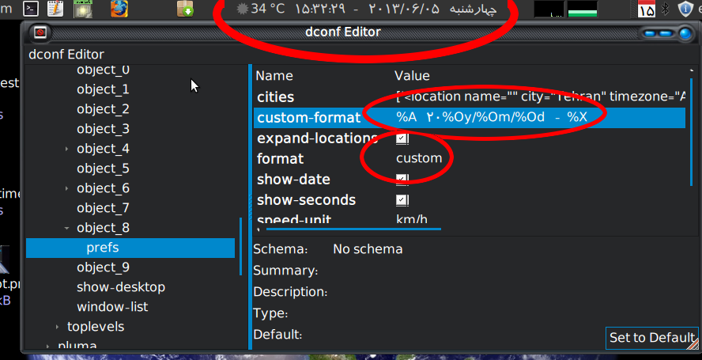Click the Value column header
Screen dimensions: 702x360
(x=412, y=76)
